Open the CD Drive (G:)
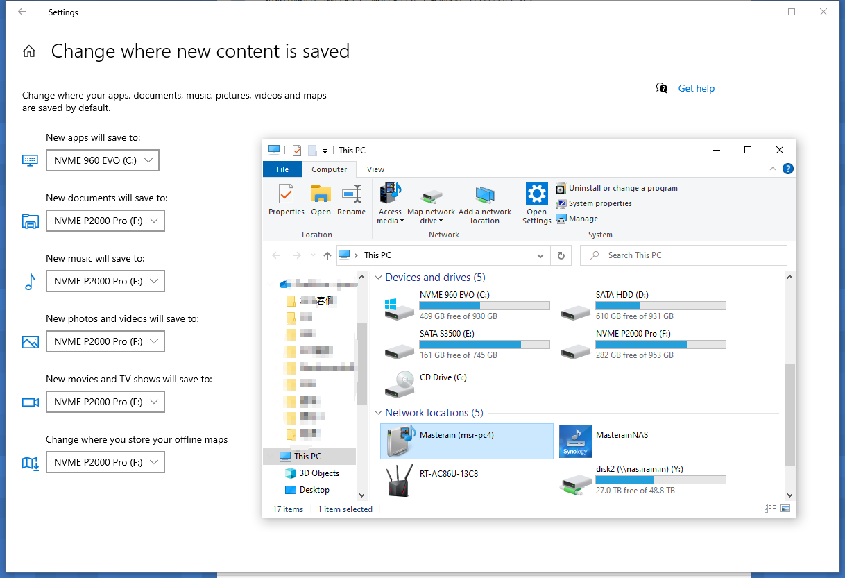Screen dimensions: 845x578 [400, 384]
